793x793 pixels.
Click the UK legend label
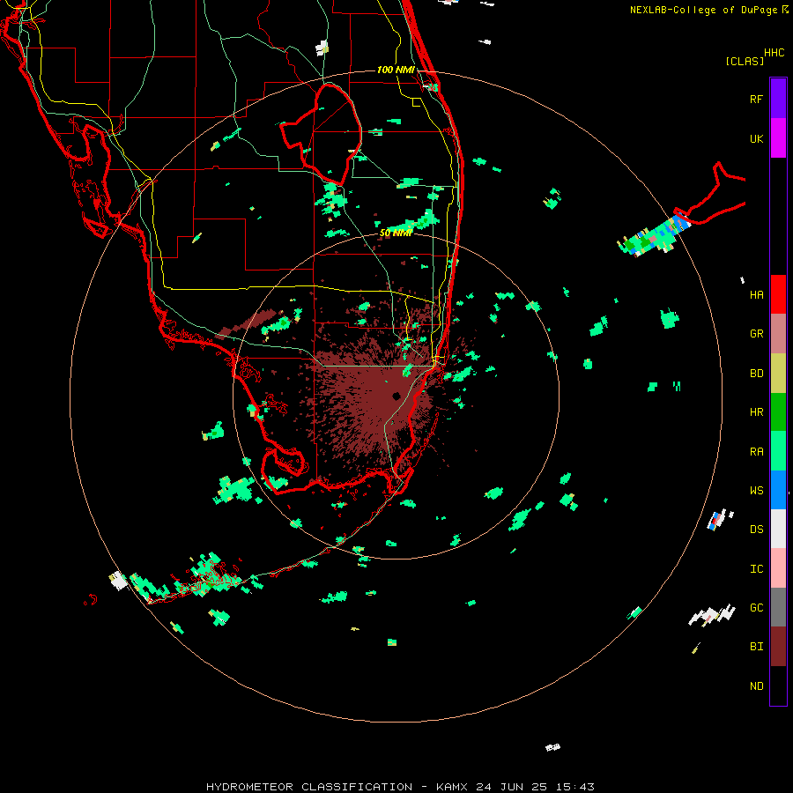(x=756, y=138)
